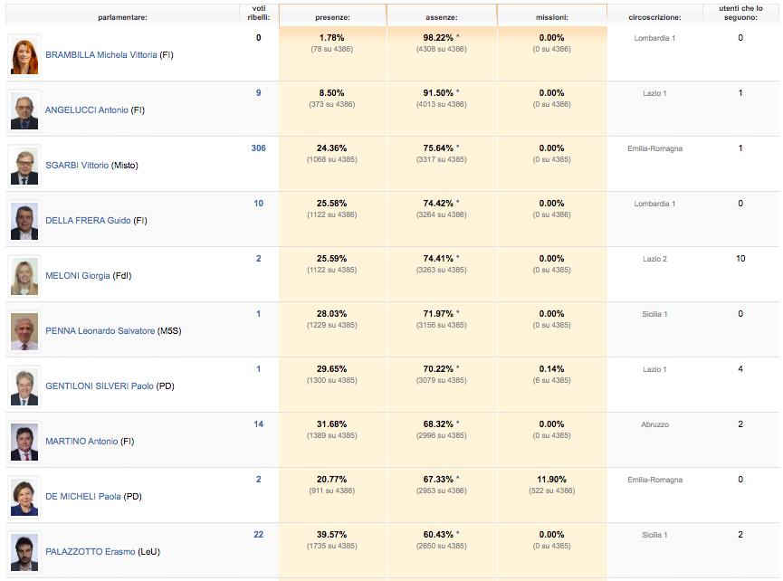This screenshot has width=783, height=581.
Task: Sort table by presenze column header
Action: [x=332, y=17]
